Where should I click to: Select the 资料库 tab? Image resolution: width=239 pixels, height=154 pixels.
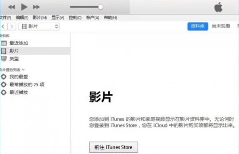point(198,26)
